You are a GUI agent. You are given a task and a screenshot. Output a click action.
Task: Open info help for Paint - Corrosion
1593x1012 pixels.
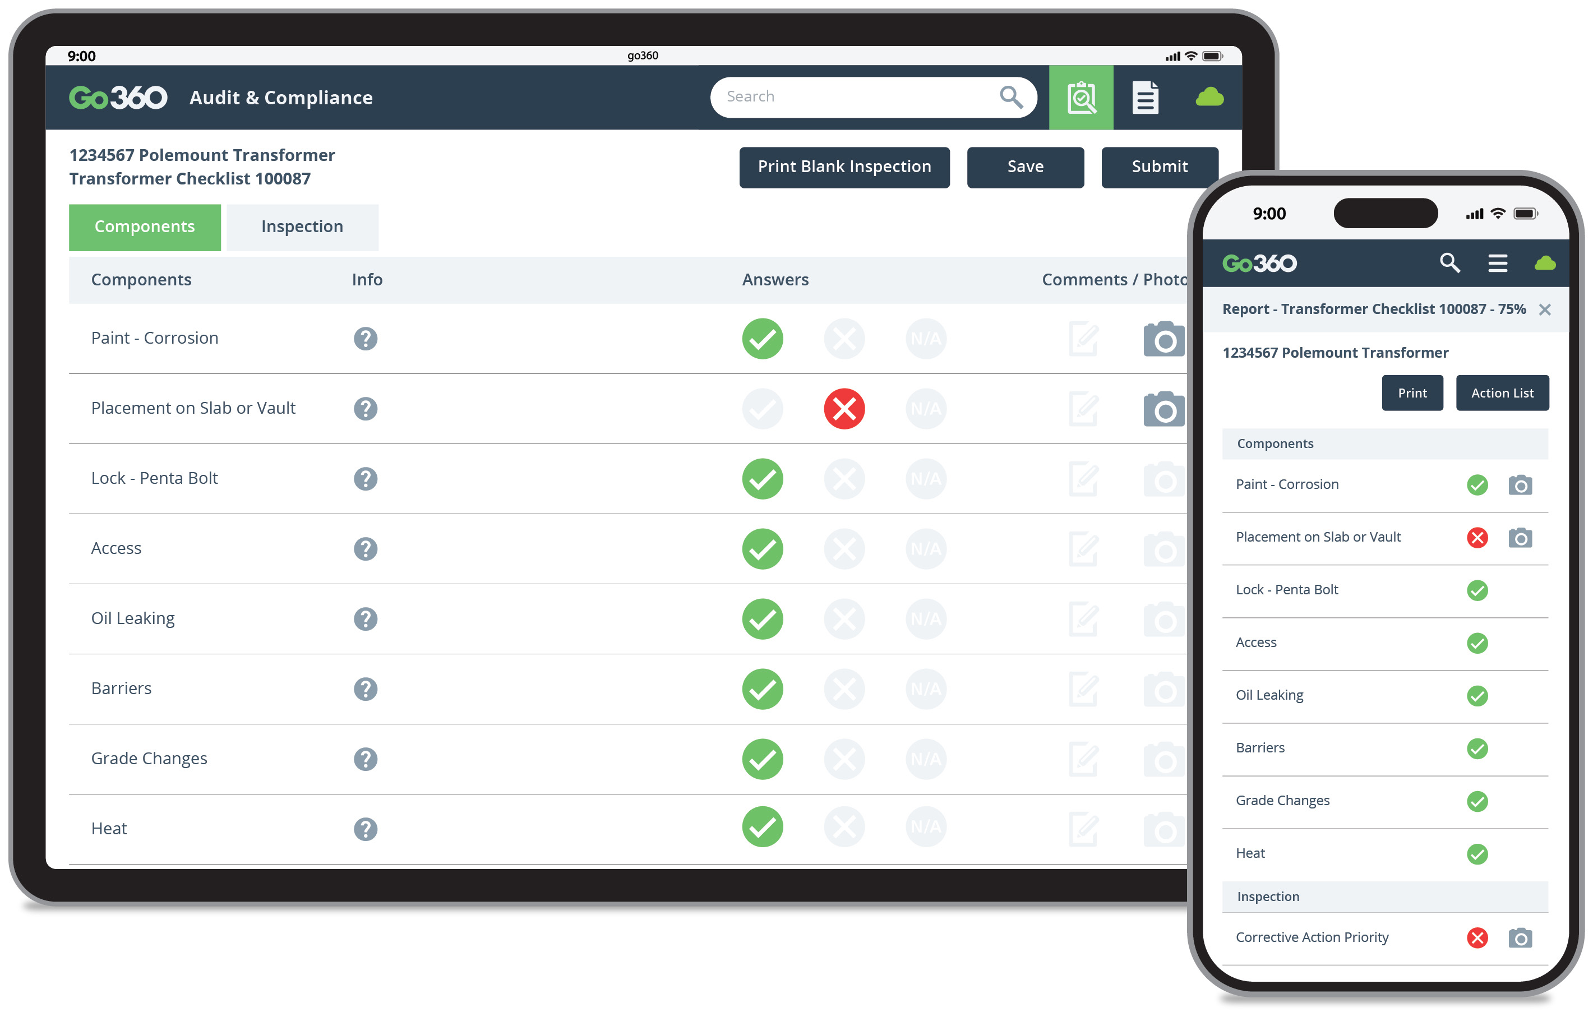tap(365, 339)
